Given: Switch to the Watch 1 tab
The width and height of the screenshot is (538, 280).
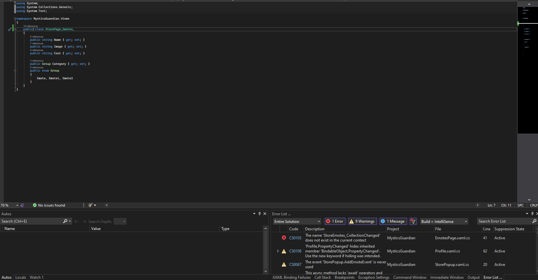Looking at the screenshot, I should click(x=37, y=277).
